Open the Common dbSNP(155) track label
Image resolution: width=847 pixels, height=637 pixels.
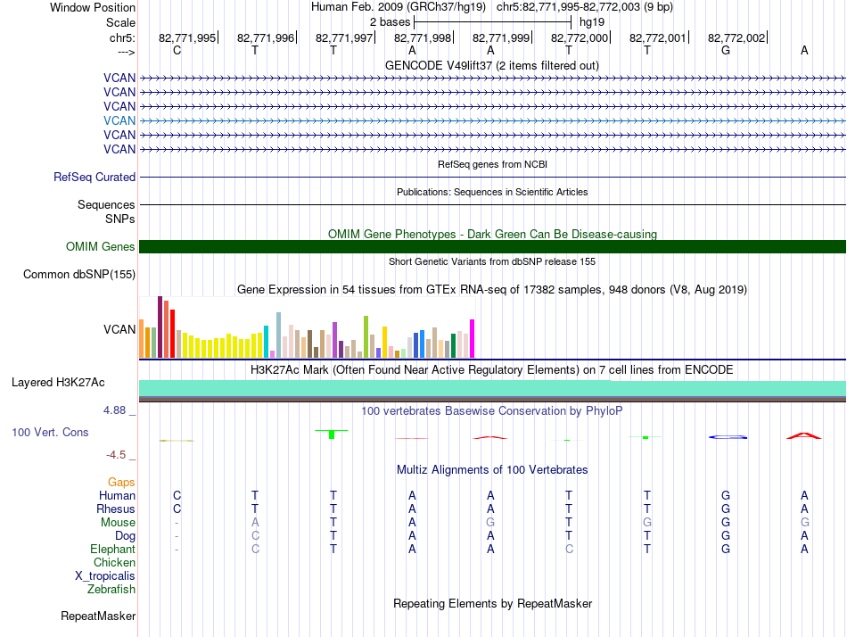(78, 275)
